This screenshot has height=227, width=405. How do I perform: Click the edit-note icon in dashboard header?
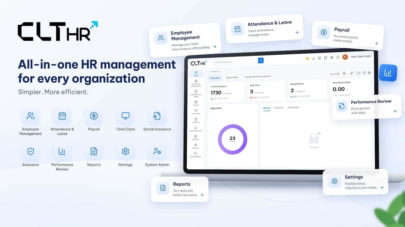click(319, 58)
